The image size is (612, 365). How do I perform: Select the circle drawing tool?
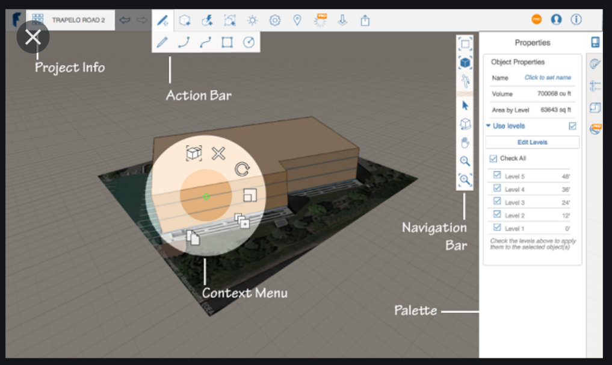pyautogui.click(x=249, y=42)
